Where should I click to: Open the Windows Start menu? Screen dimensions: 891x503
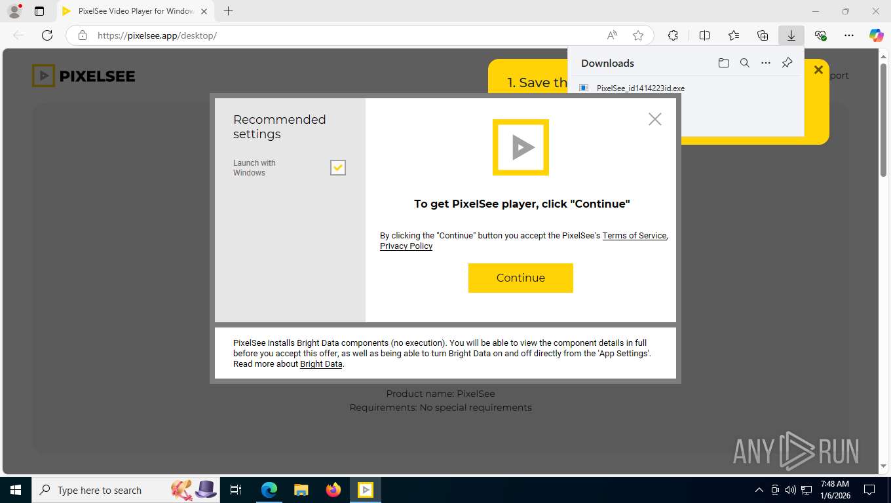tap(15, 490)
